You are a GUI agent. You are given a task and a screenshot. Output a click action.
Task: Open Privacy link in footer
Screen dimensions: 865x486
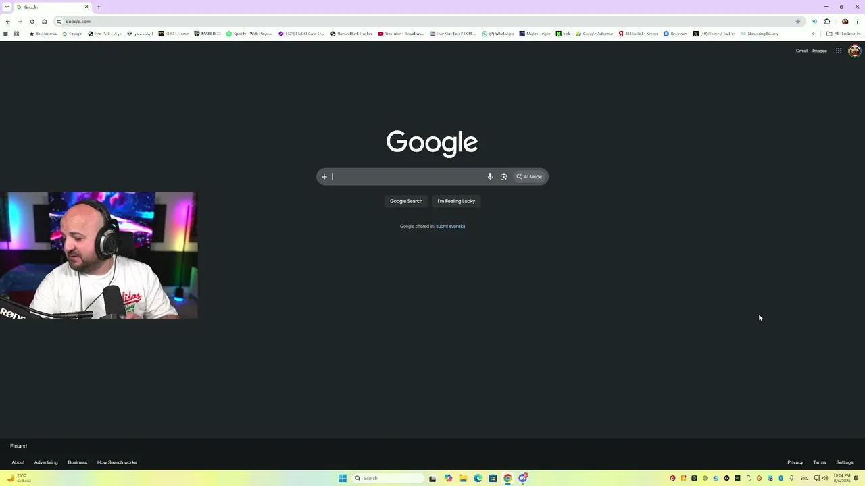point(795,462)
